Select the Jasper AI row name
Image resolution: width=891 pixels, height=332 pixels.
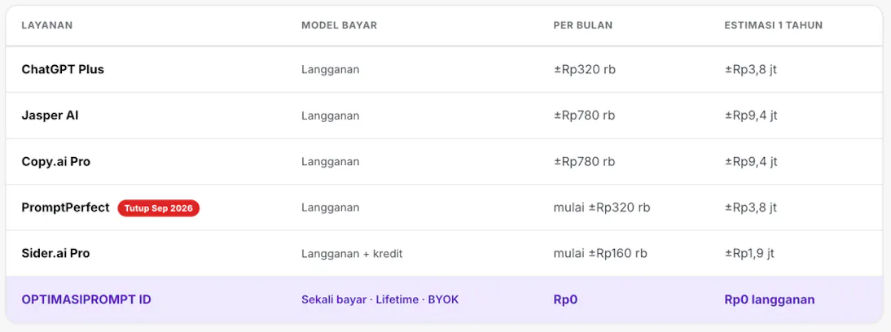pyautogui.click(x=50, y=116)
